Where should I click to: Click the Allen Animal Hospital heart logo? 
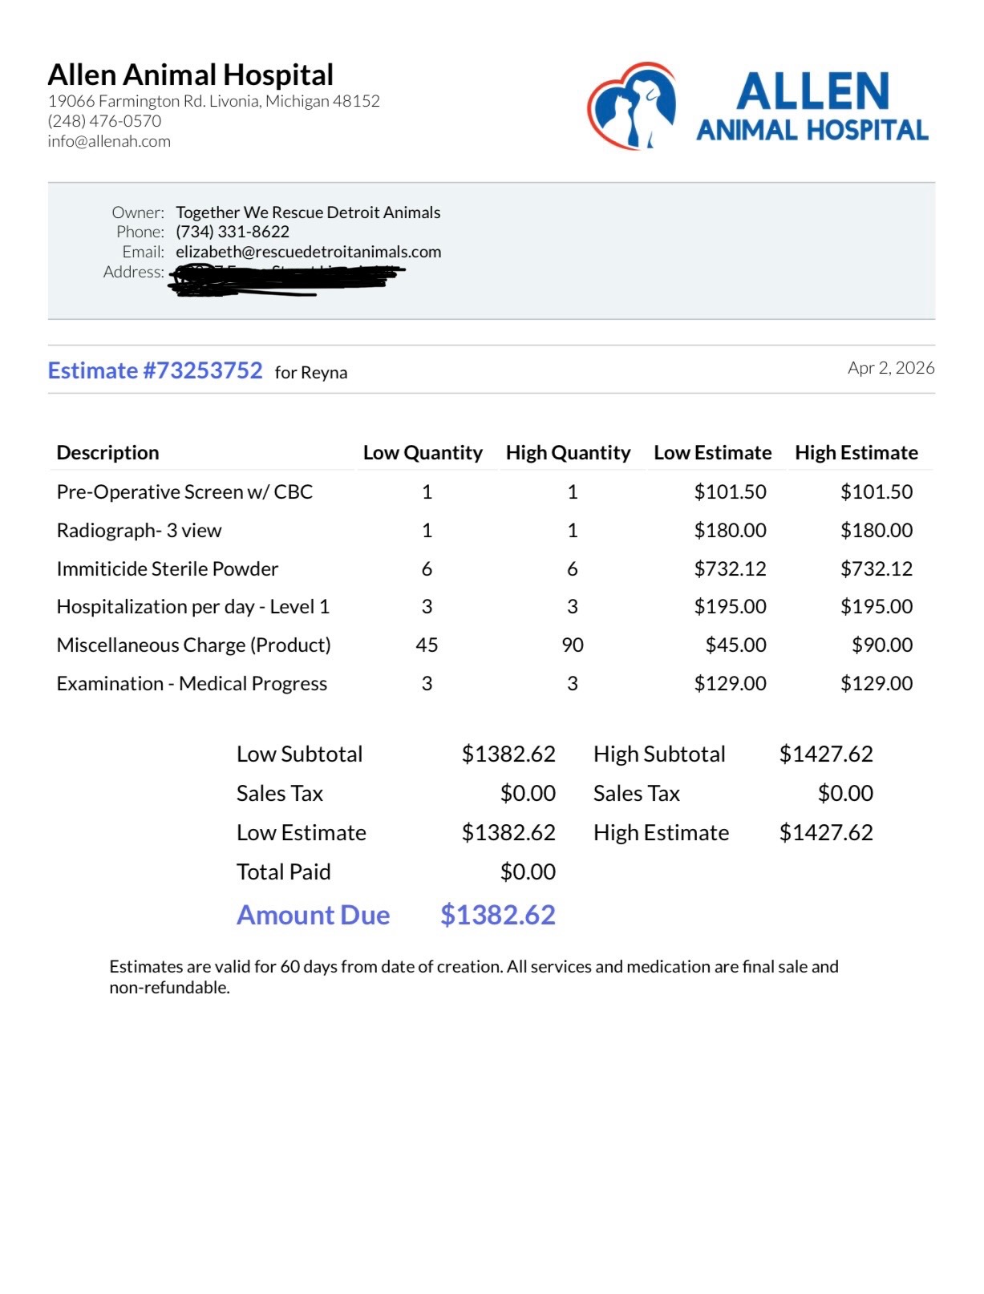[x=632, y=106]
